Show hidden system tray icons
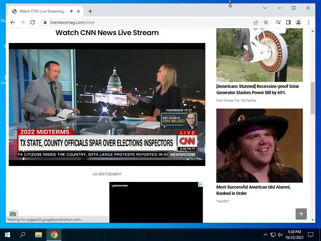This screenshot has height=241, width=321. (x=265, y=235)
